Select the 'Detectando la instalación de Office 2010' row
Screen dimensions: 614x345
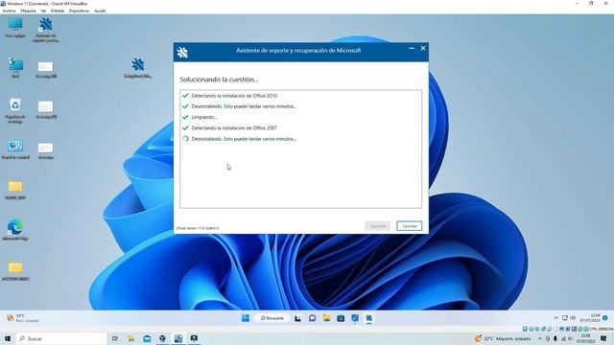pyautogui.click(x=300, y=96)
